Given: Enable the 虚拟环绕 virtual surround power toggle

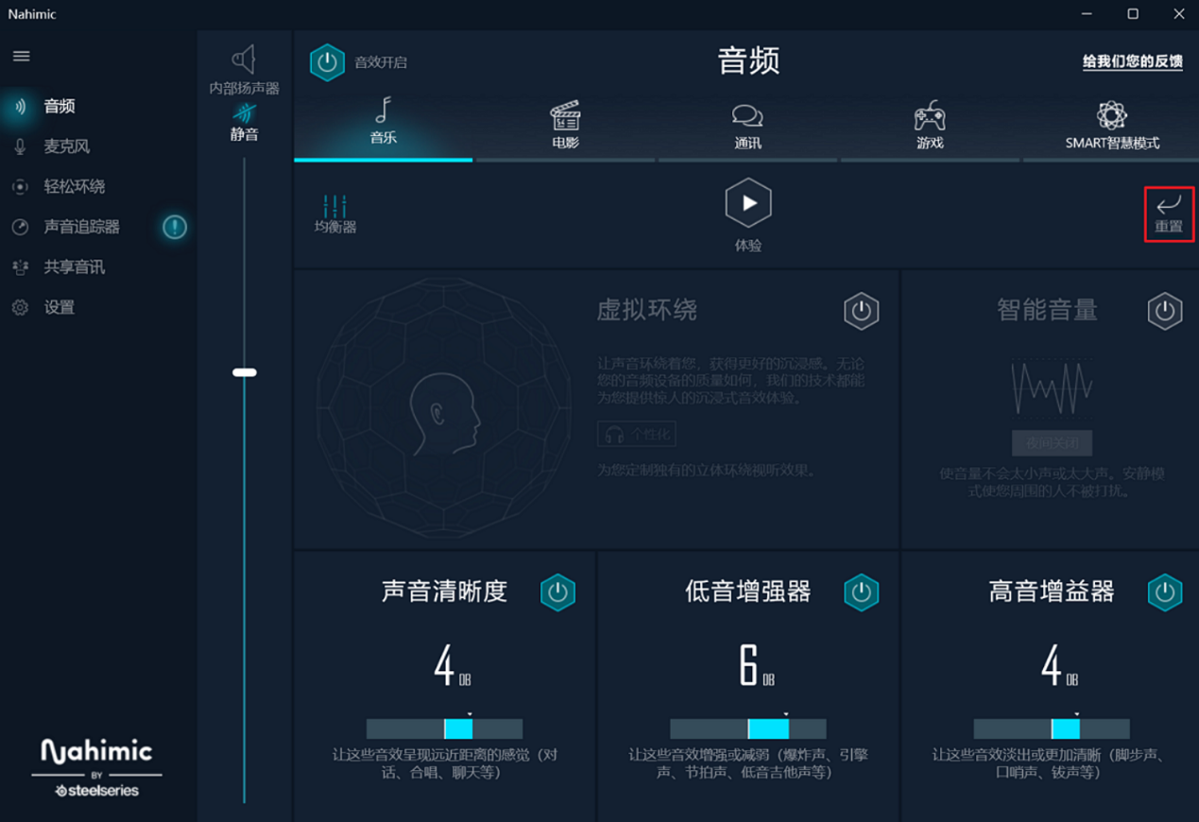Looking at the screenshot, I should [861, 311].
